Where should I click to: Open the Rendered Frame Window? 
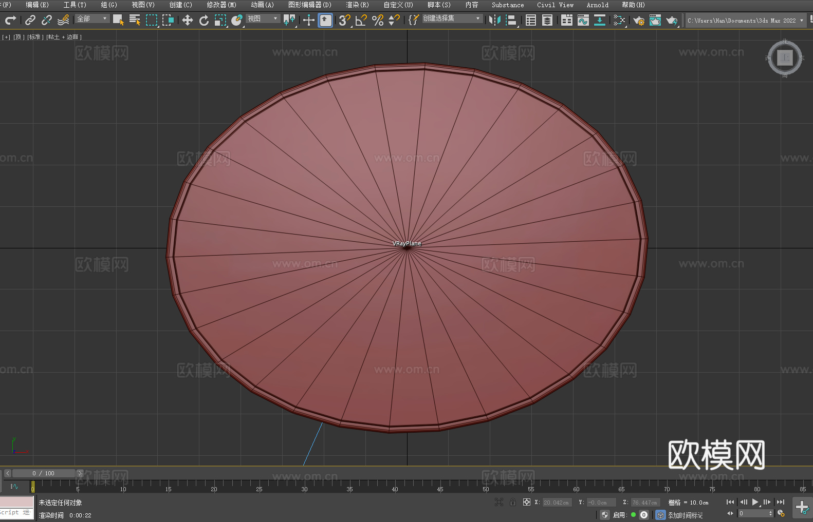pos(655,20)
